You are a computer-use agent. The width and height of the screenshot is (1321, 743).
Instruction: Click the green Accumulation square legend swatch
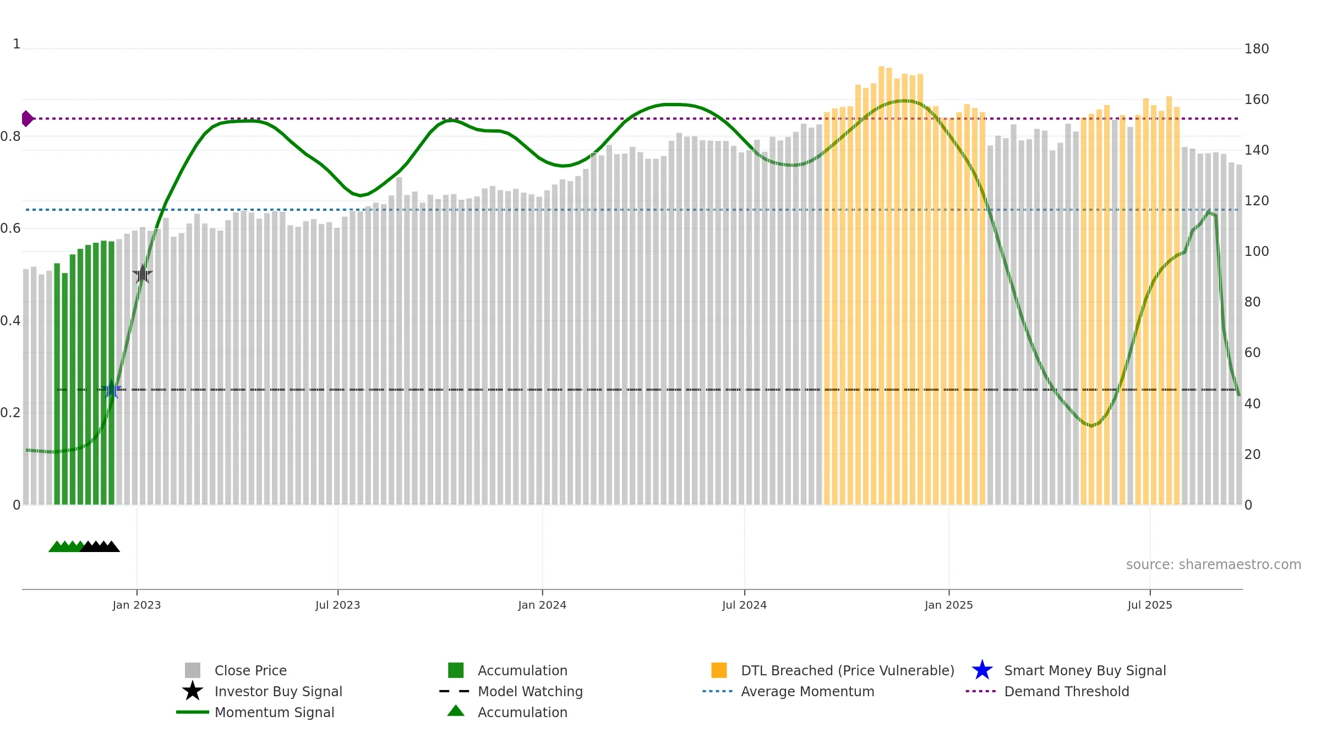coord(456,670)
